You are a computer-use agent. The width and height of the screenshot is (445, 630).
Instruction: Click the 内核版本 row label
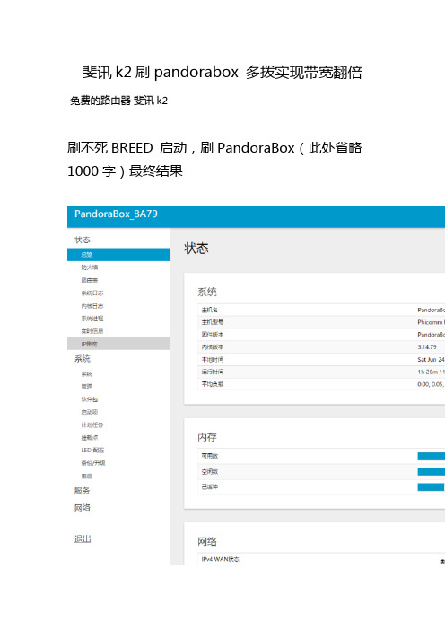coord(212,346)
